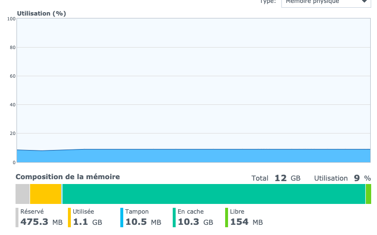Click the yellow Utilisée legend color marker
Screen dimensions: 377x235
click(69, 218)
